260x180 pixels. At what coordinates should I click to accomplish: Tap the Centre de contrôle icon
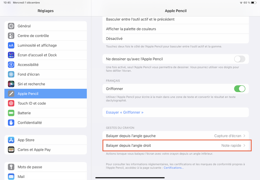[x=11, y=35]
